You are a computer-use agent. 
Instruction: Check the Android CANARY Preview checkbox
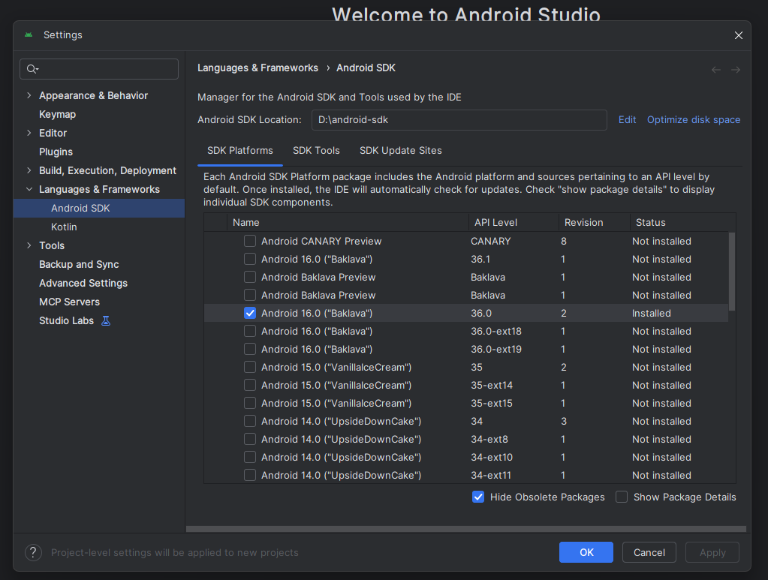point(250,241)
